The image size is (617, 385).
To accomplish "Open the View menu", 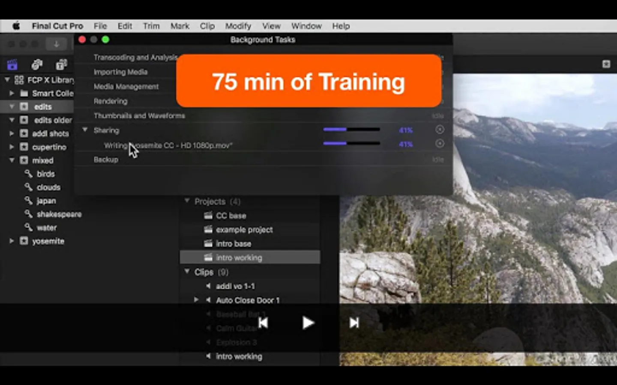I will click(271, 26).
